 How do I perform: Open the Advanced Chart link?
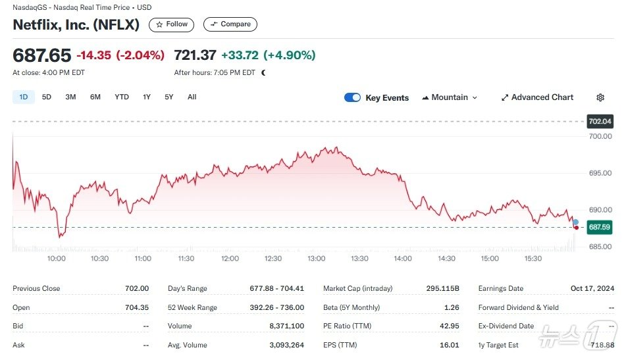(x=542, y=97)
